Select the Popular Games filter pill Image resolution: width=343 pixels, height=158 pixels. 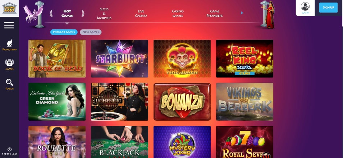[x=64, y=32]
